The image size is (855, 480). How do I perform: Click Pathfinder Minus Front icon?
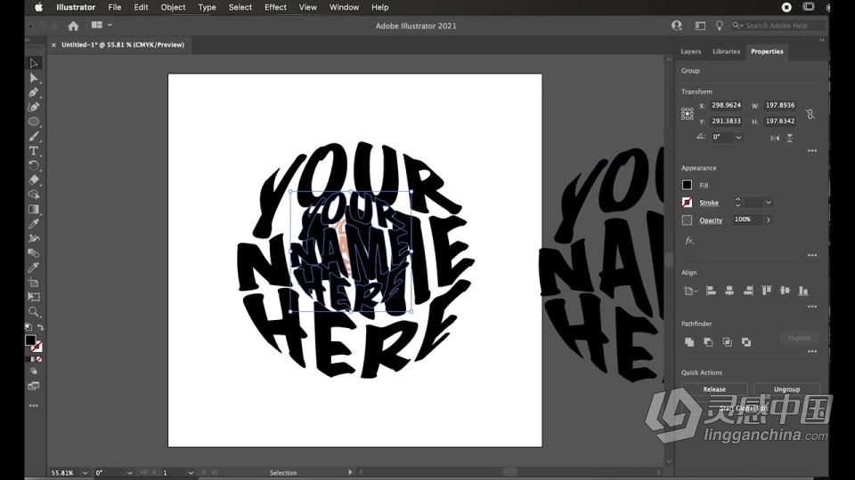[x=708, y=341]
